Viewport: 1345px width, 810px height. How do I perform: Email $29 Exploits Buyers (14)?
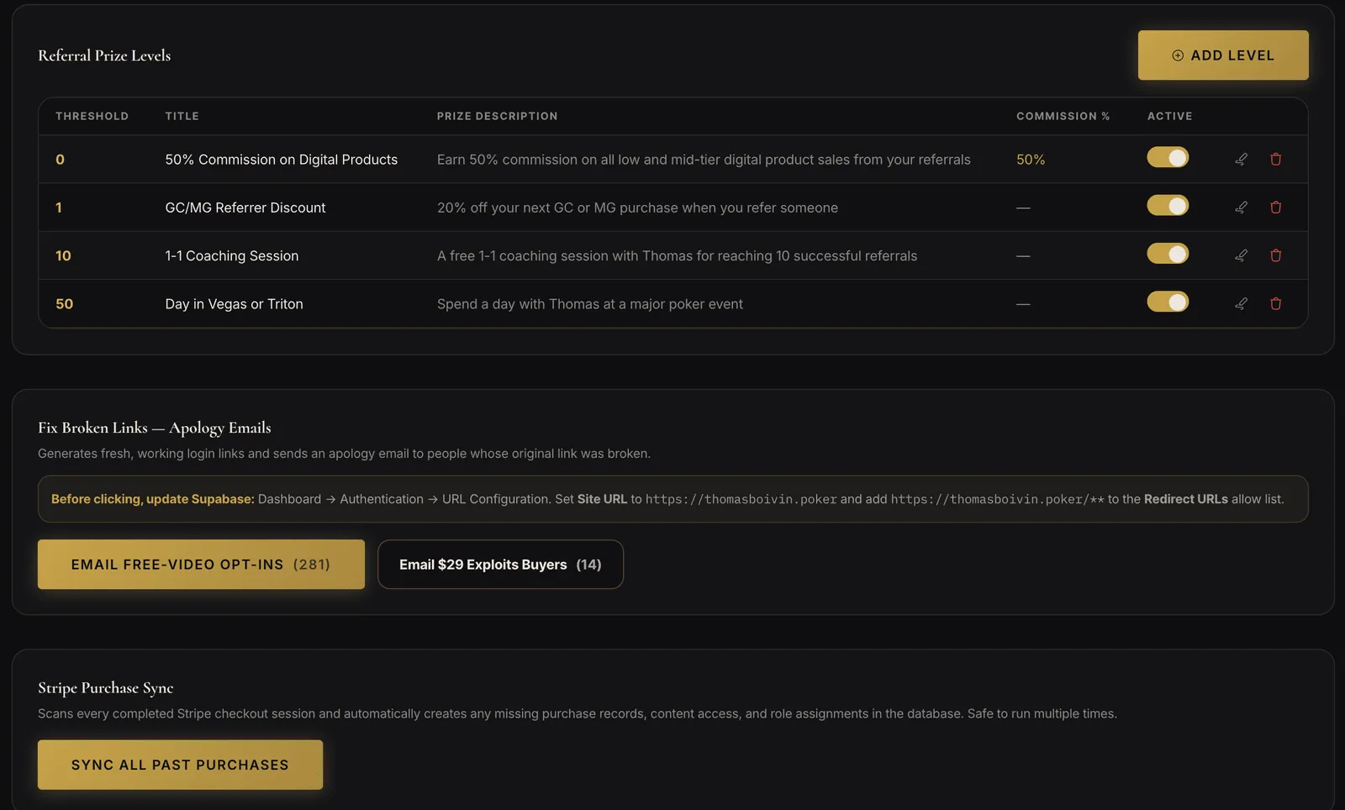coord(500,565)
